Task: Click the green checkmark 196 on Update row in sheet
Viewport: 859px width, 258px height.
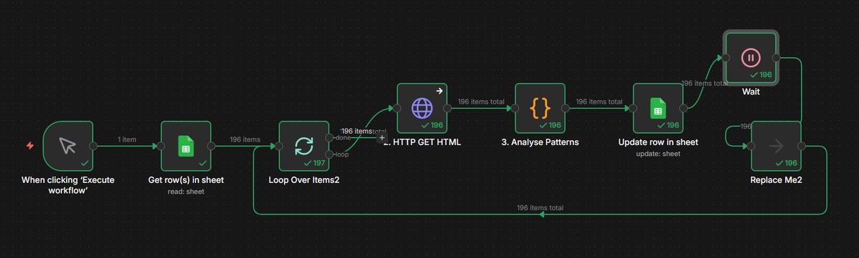Action: pyautogui.click(x=669, y=126)
